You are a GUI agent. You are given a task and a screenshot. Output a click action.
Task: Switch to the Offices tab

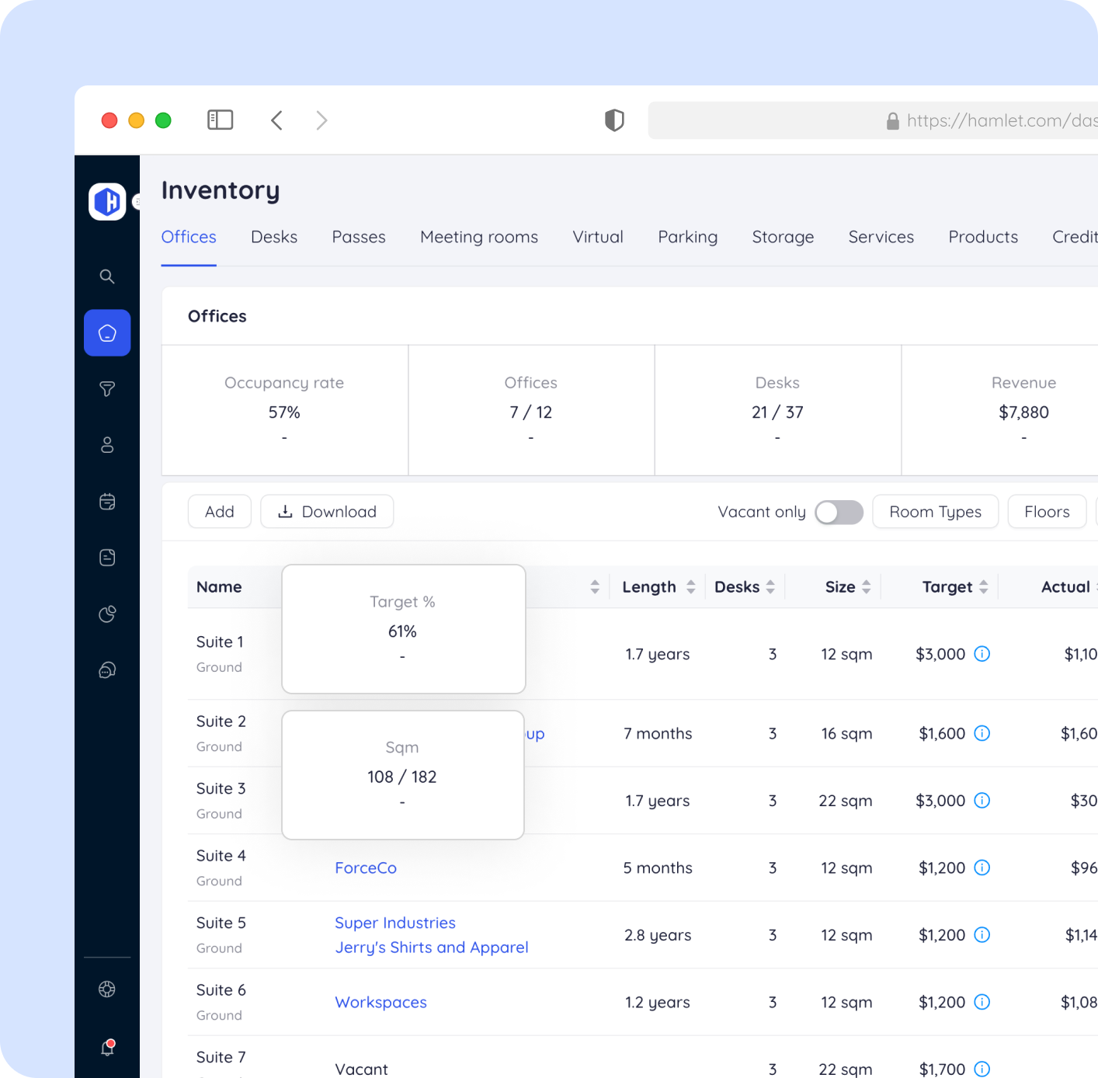pyautogui.click(x=189, y=237)
